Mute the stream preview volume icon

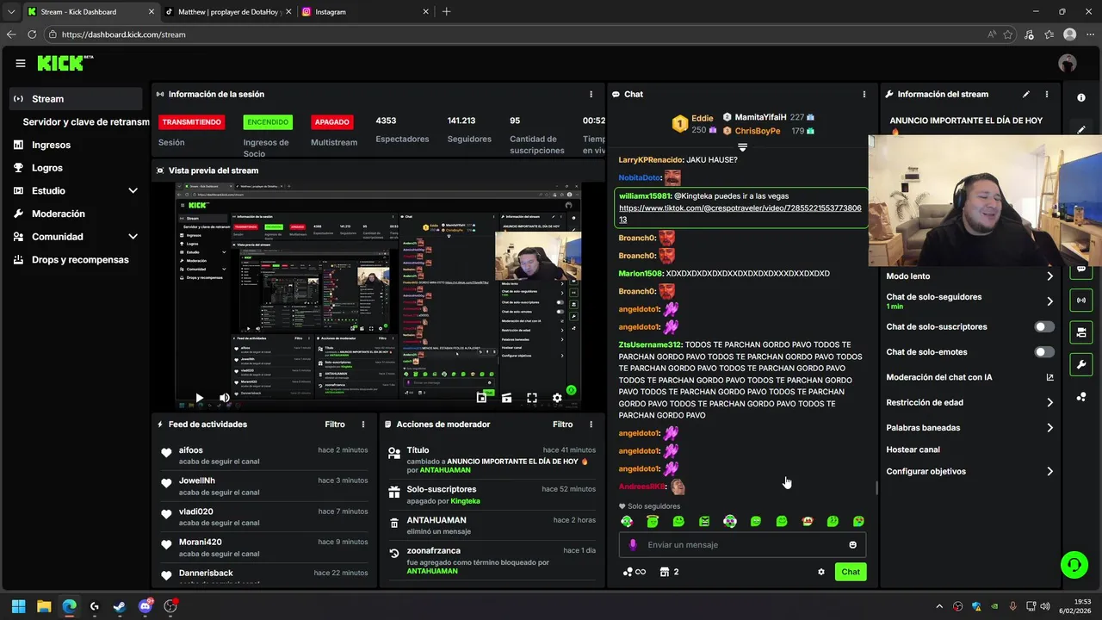pyautogui.click(x=225, y=398)
